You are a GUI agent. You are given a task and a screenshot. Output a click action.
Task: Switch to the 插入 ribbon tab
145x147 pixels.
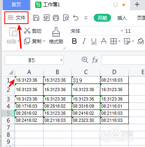122,18
